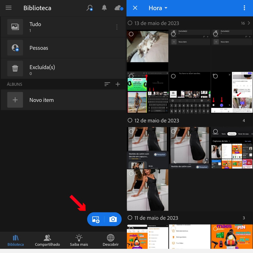The height and width of the screenshot is (253, 253).
Task: Tap the add photos from gallery button
Action: click(96, 219)
